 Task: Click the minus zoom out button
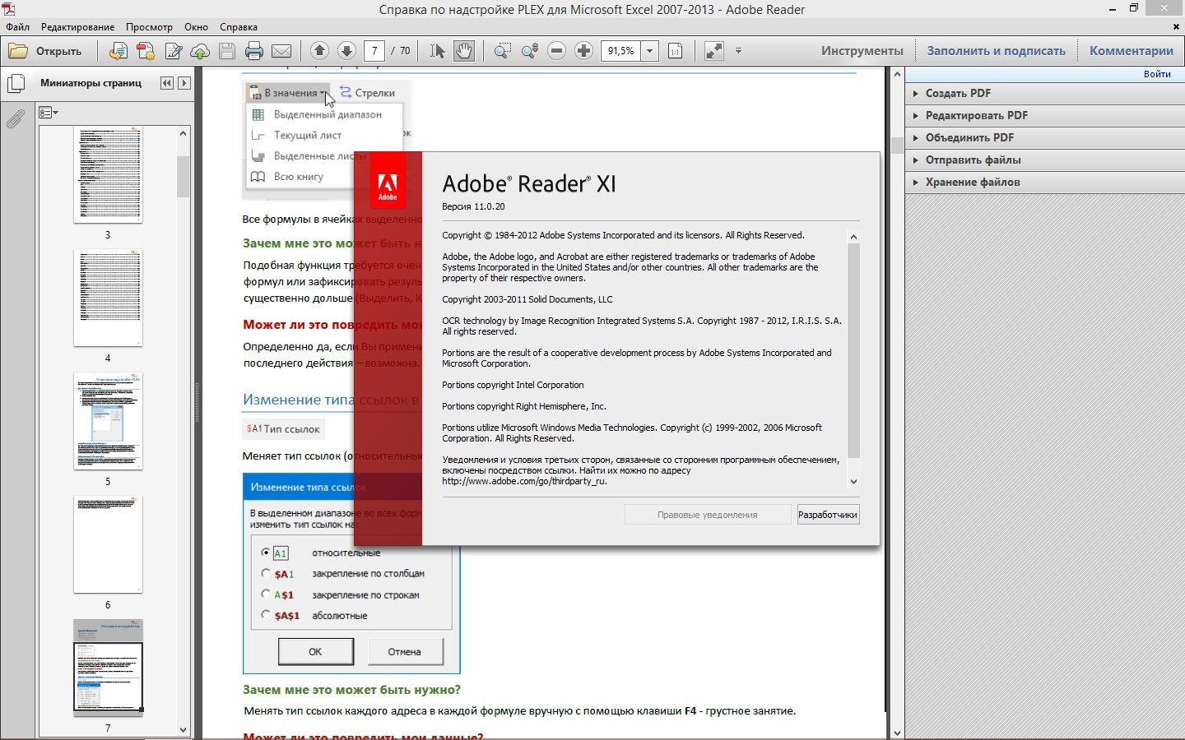(556, 51)
